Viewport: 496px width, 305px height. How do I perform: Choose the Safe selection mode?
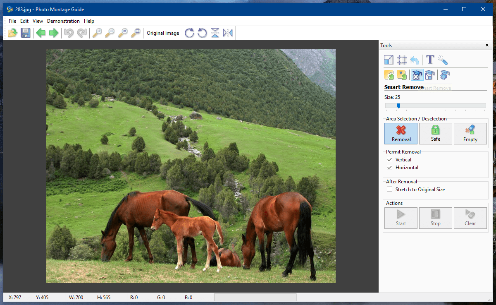tap(436, 134)
